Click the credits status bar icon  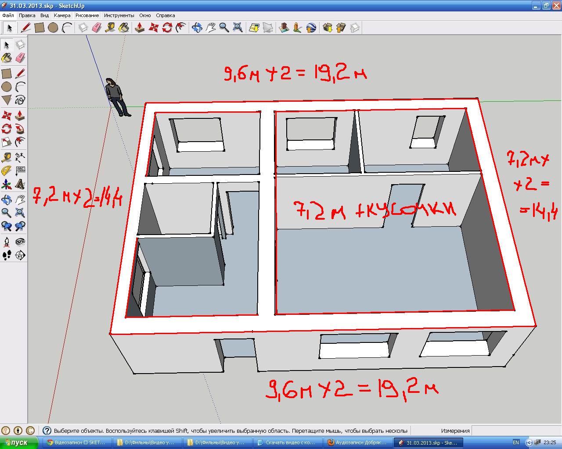tap(18, 431)
